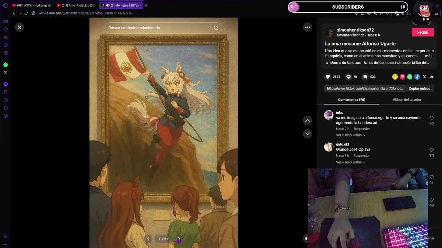Image resolution: width=442 pixels, height=248 pixels.
Task: Show previous photo in carousel
Action: (148, 239)
